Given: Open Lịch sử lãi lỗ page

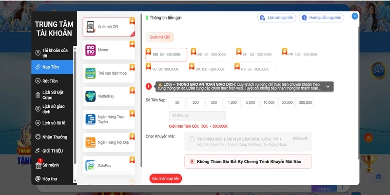Looking at the screenshot, I should coord(52,123).
